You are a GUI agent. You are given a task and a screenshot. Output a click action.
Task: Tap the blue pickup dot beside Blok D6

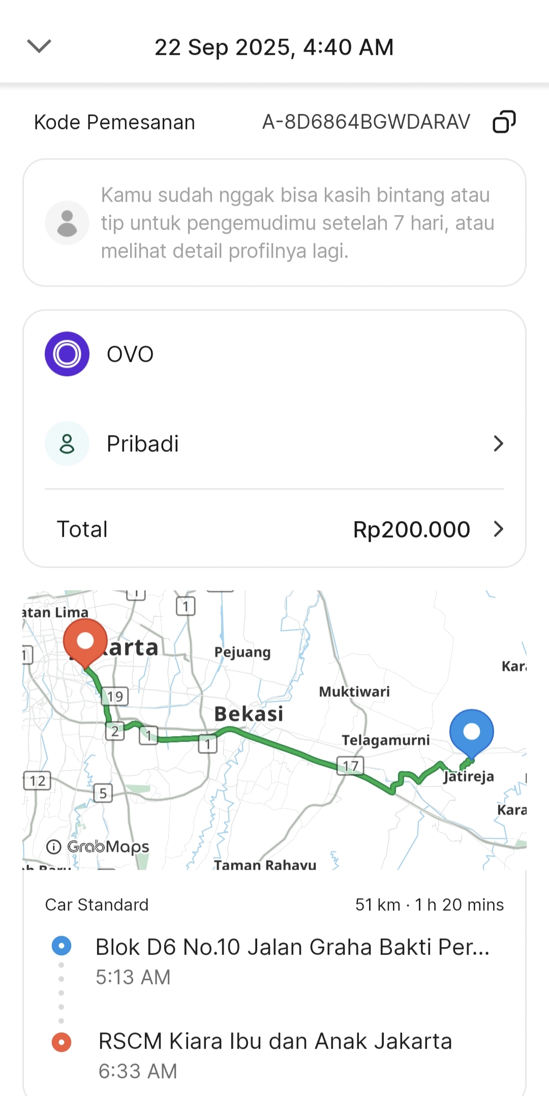[62, 946]
